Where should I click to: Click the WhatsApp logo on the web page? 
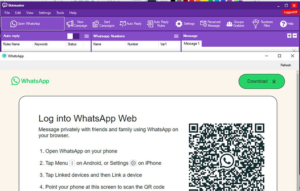(x=30, y=81)
